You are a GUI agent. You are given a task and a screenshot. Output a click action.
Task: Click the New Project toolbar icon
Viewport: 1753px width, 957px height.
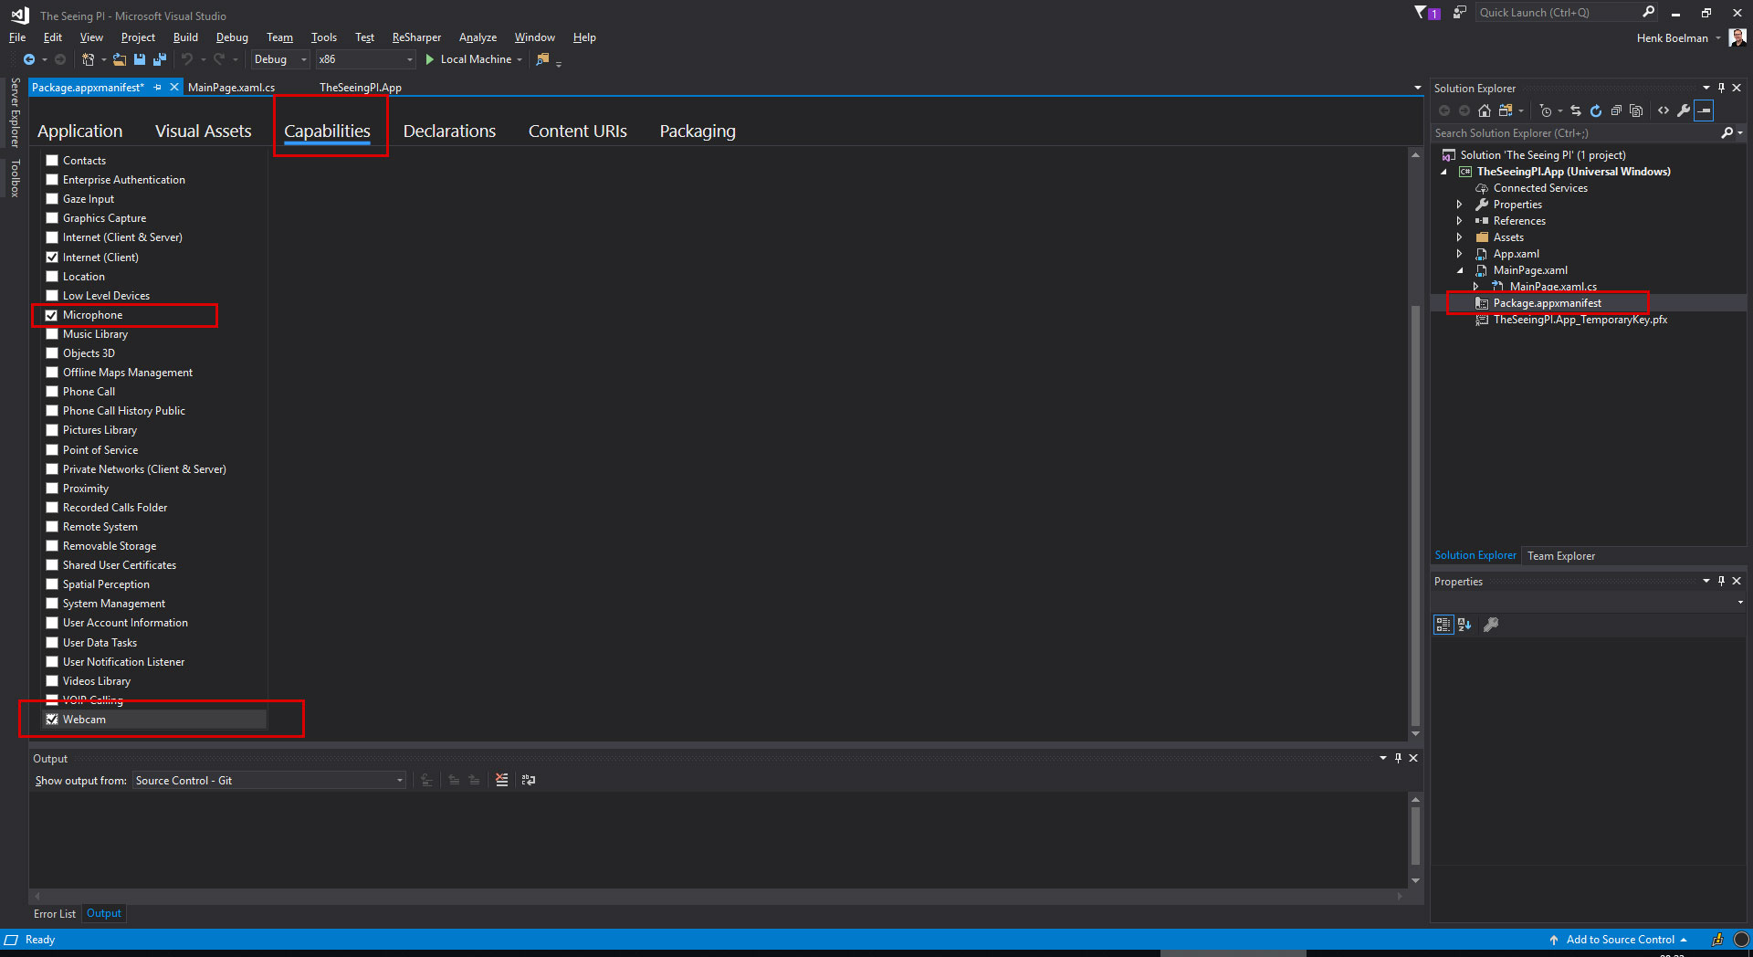click(x=88, y=59)
